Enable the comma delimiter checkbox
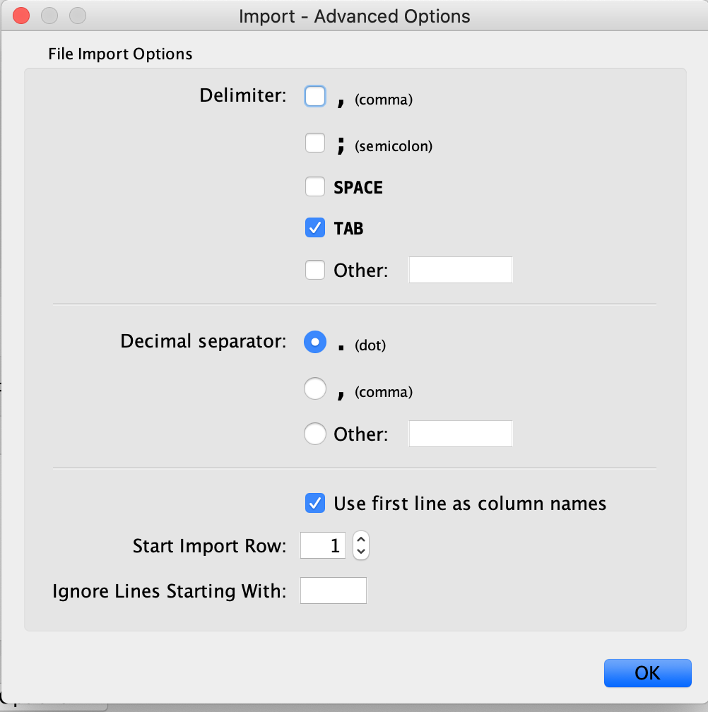The width and height of the screenshot is (708, 712). pyautogui.click(x=315, y=97)
